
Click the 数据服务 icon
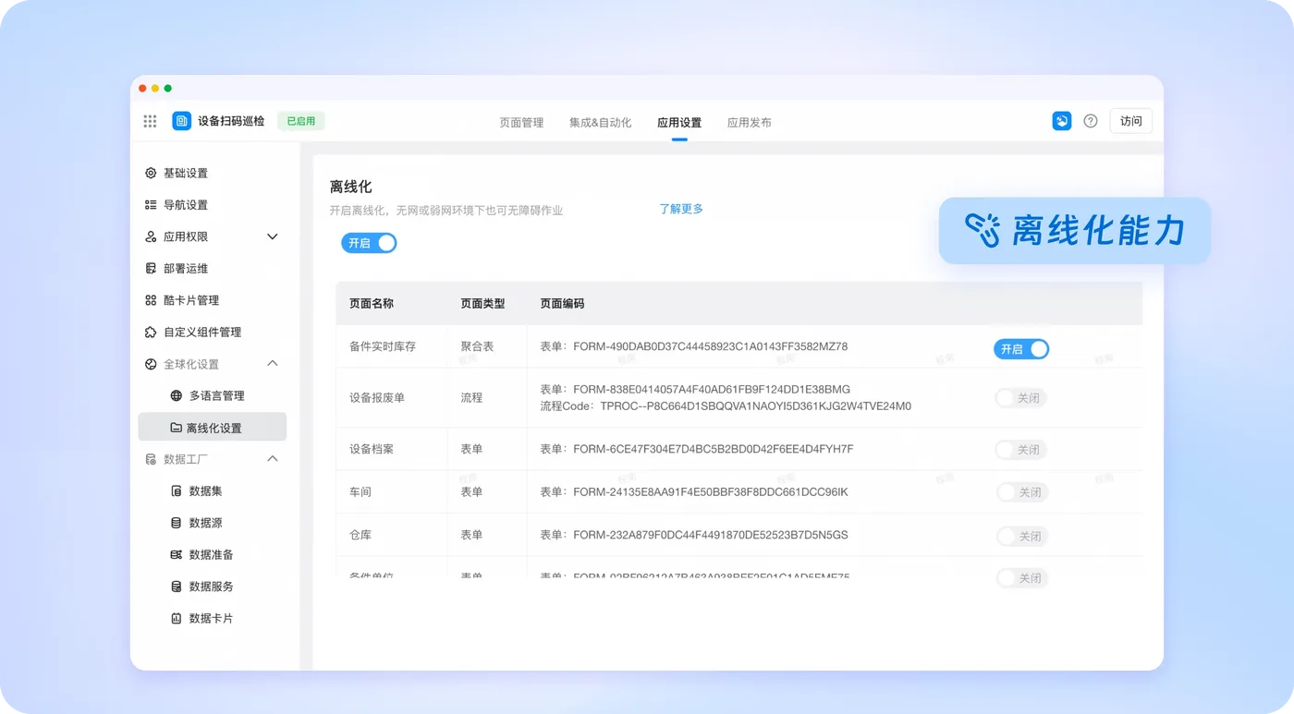(177, 587)
